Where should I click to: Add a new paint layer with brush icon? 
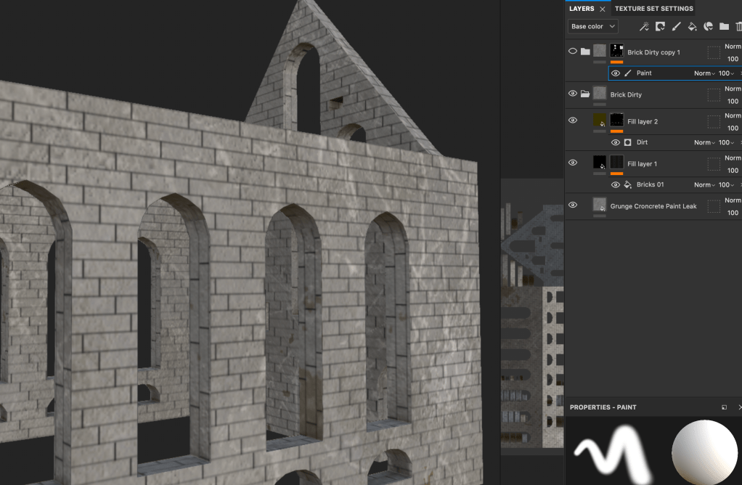point(676,27)
